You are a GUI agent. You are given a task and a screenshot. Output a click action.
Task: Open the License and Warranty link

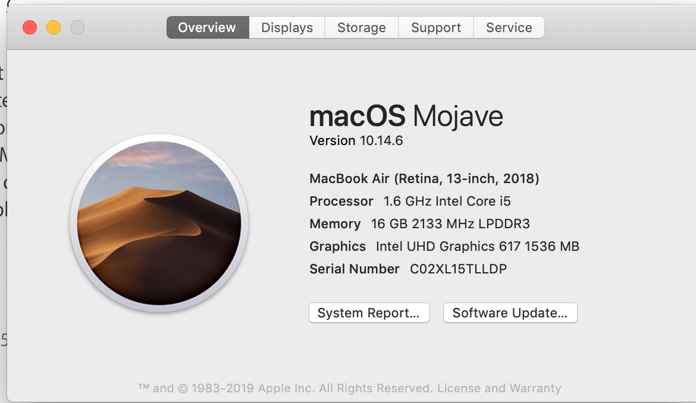pos(499,389)
